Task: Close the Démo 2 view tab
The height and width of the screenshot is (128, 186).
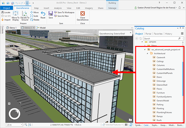Action: 34,28
